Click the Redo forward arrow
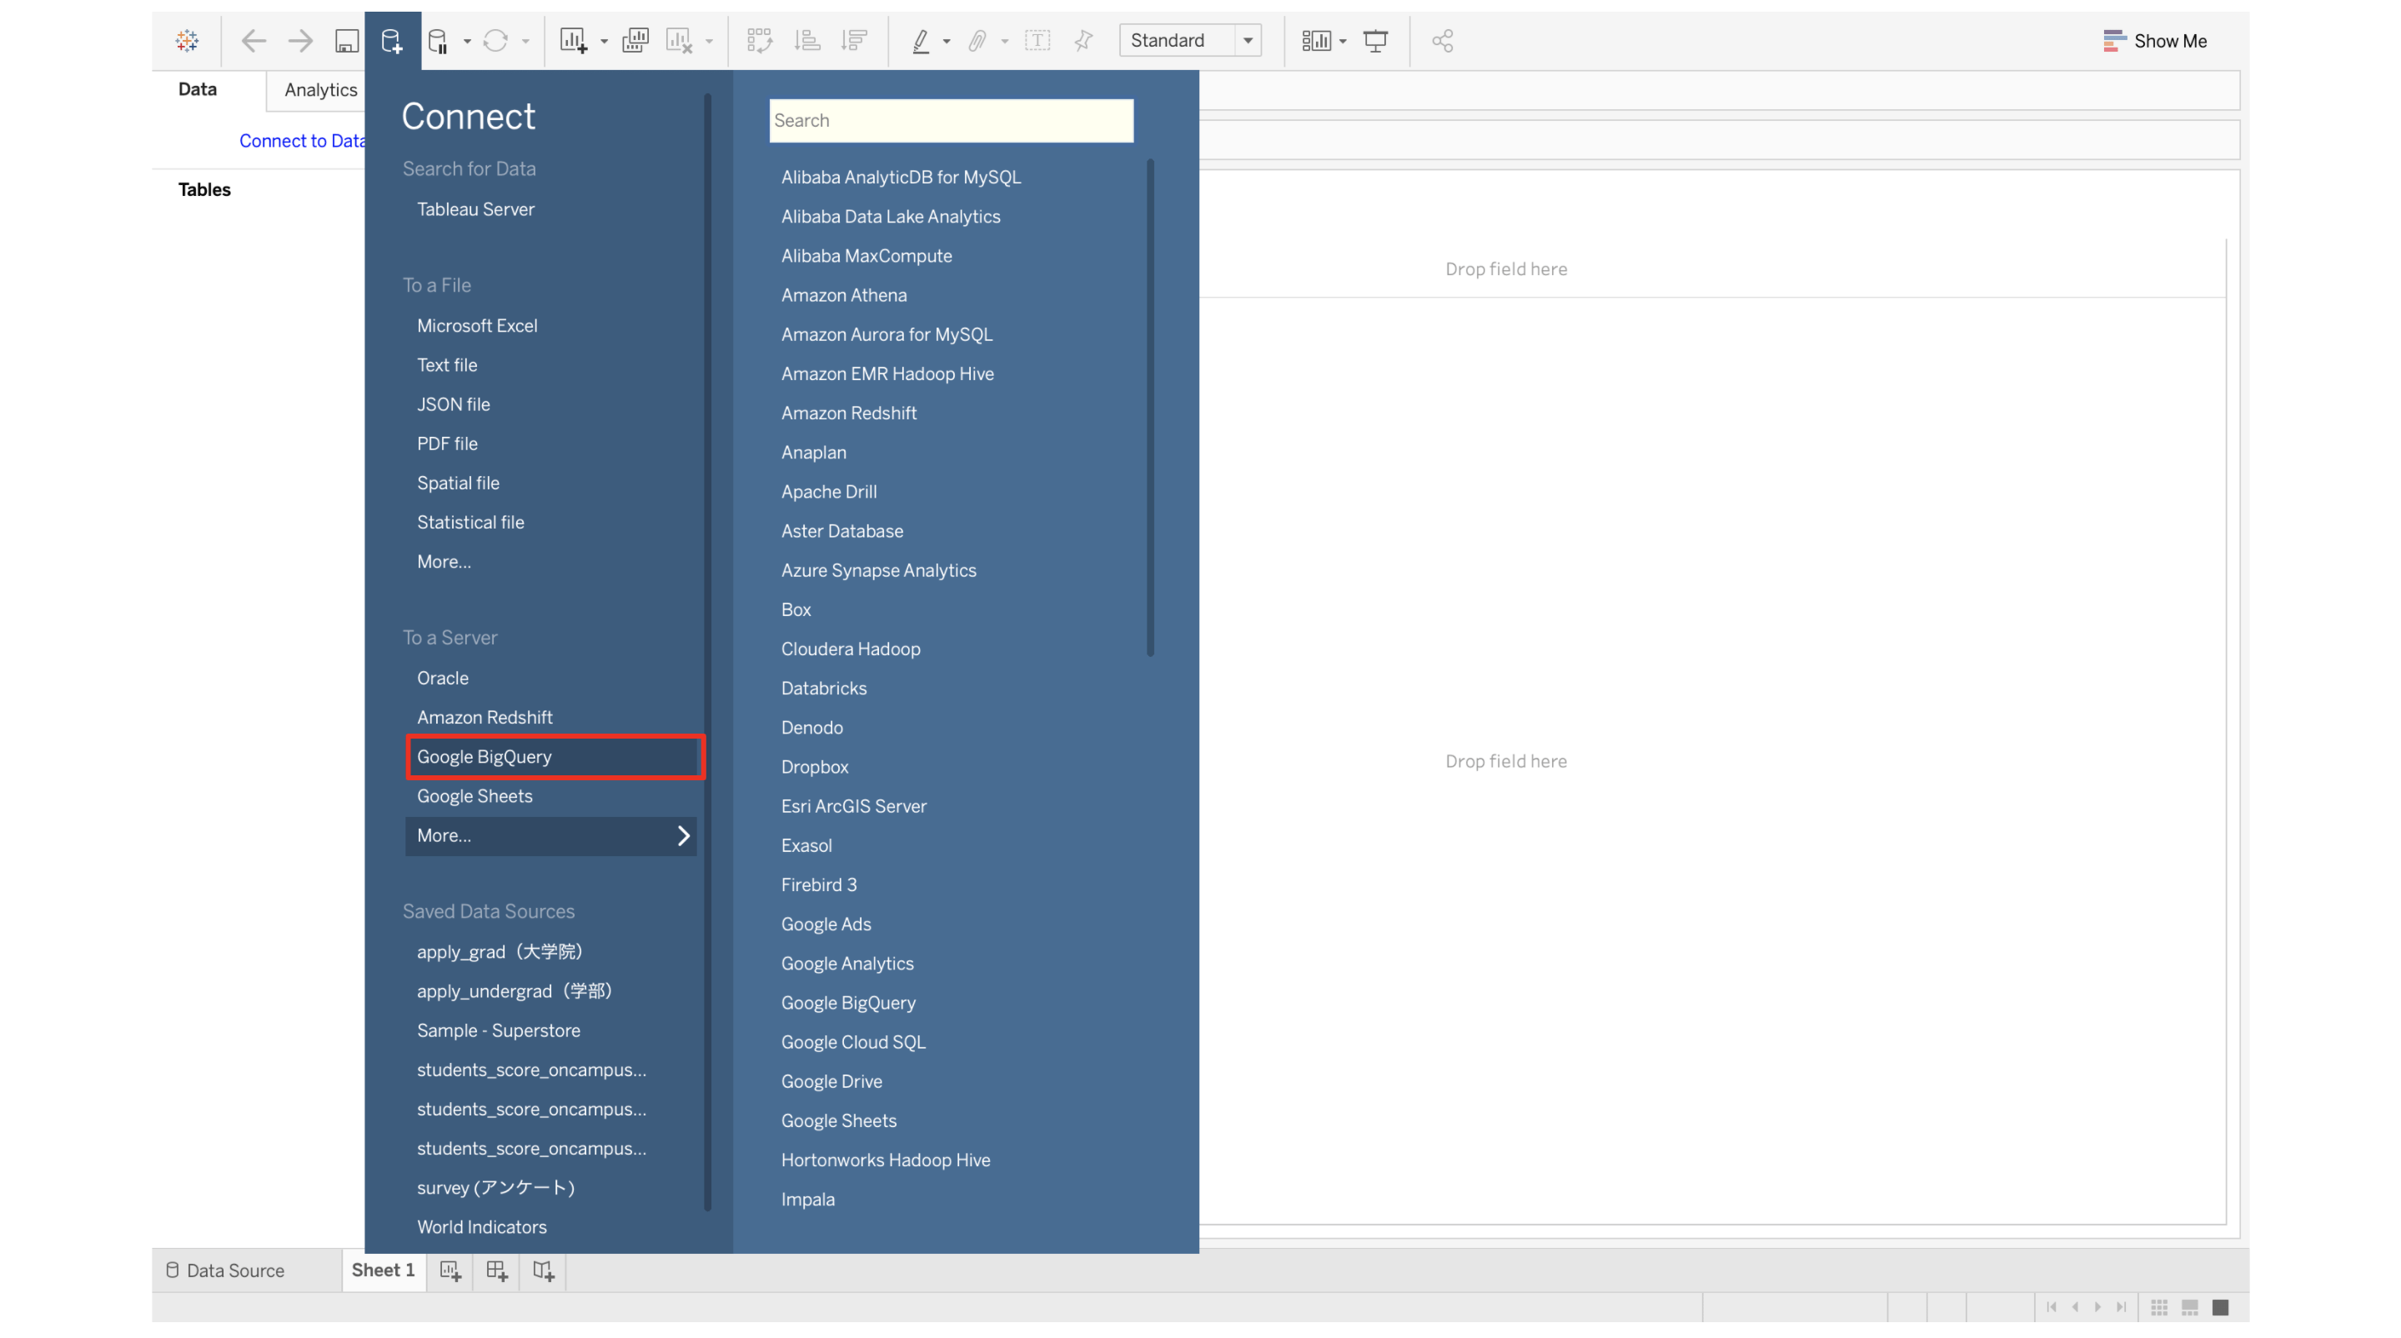 click(300, 40)
